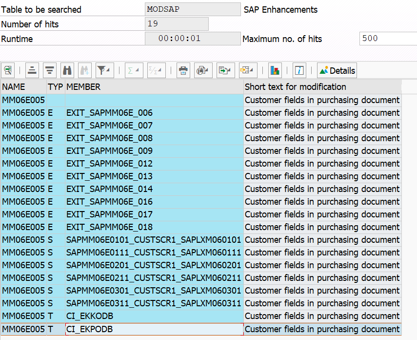Select the NAME column header
Screen dimensions: 417x340
coord(24,87)
